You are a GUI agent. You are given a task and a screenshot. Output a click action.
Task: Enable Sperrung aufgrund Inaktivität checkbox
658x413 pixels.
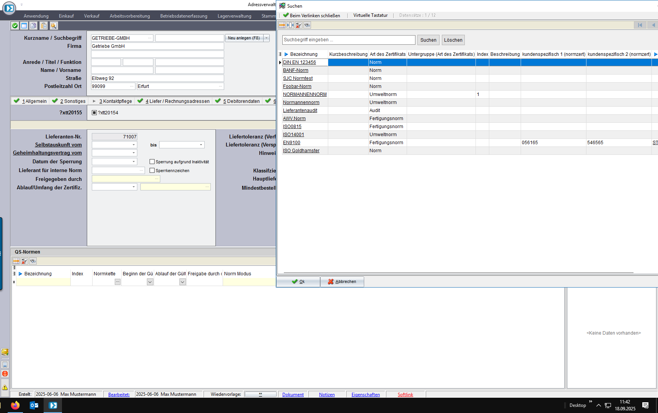pyautogui.click(x=152, y=162)
